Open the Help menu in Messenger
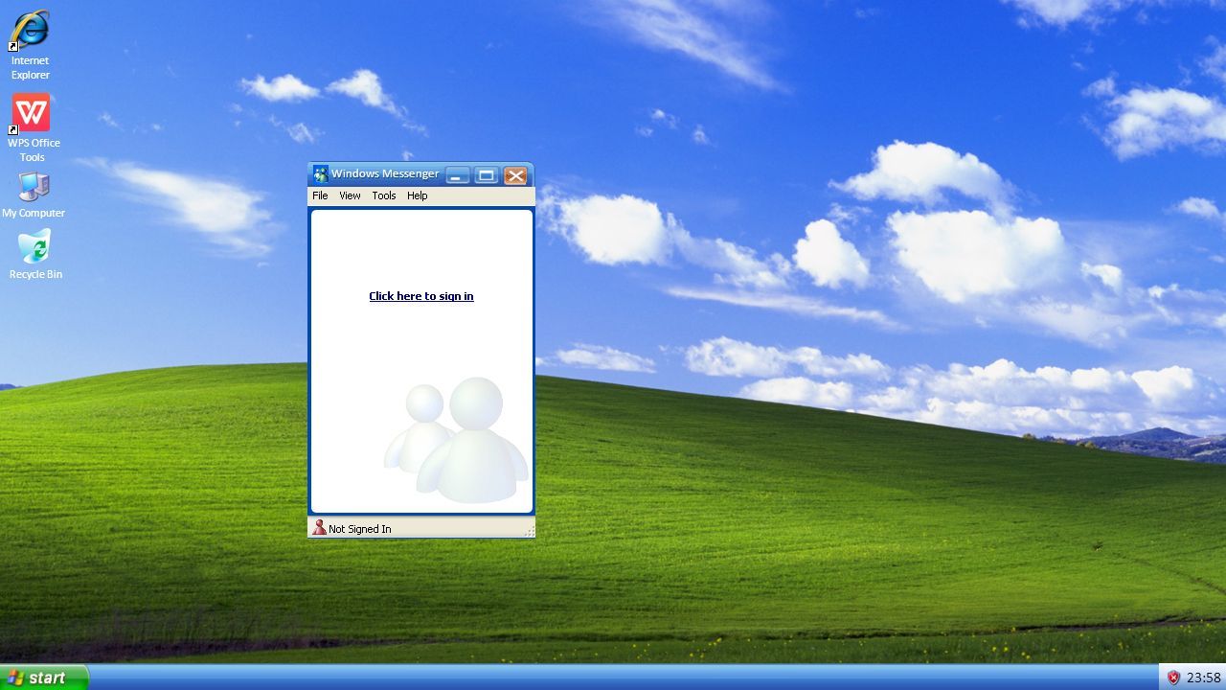 (418, 195)
